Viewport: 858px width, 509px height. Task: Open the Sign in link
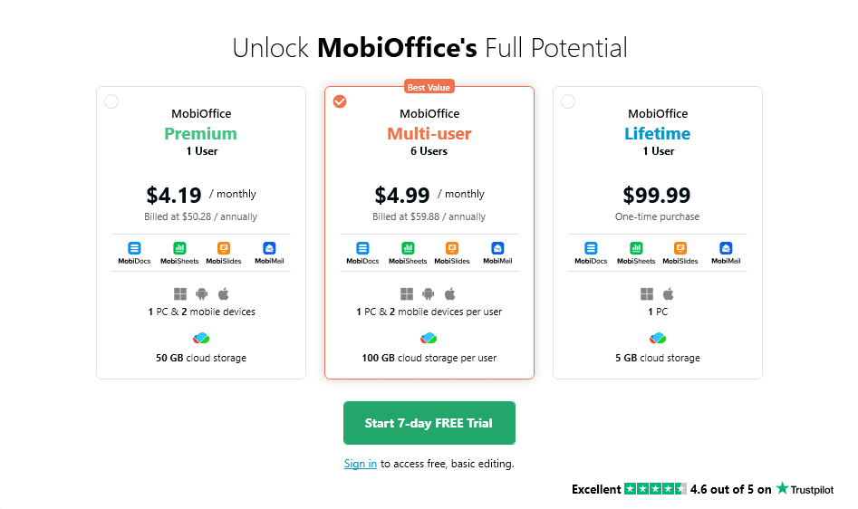click(x=361, y=464)
